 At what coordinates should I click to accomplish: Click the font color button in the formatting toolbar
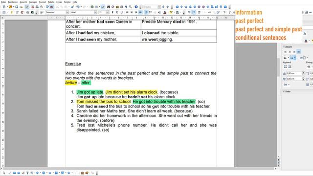[165, 12]
